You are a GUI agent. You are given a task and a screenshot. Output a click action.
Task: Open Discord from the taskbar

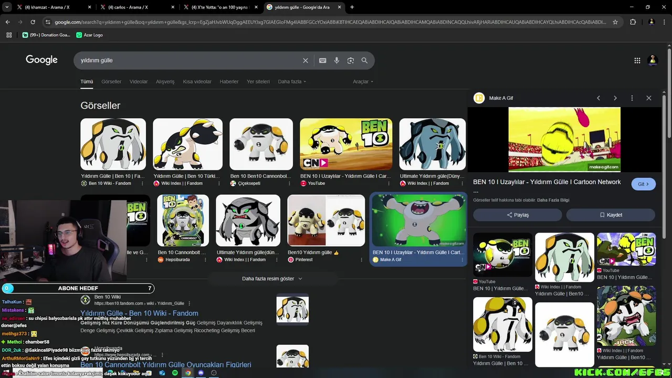pos(201,373)
